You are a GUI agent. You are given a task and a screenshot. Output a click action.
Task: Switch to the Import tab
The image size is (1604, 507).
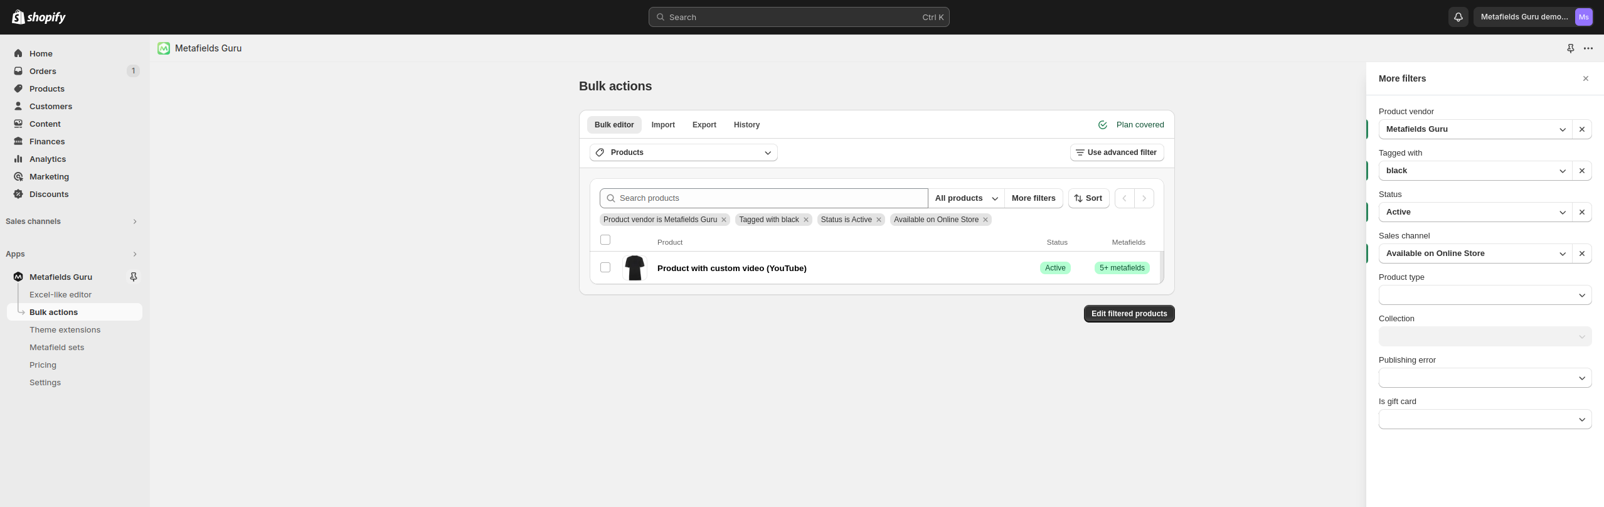(x=663, y=125)
